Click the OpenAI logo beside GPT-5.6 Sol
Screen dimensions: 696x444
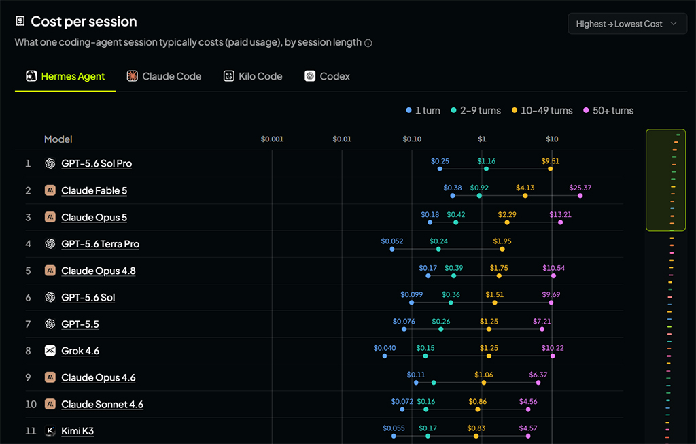point(50,297)
